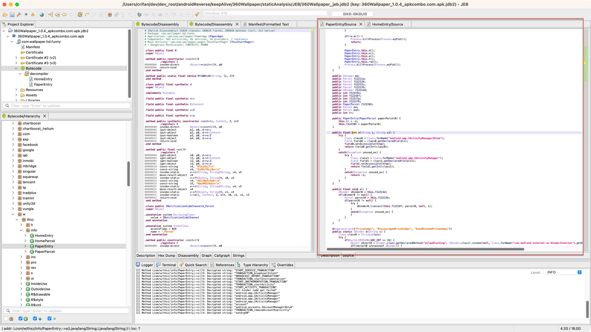This screenshot has width=591, height=332.
Task: Click the hierarchy tree vertical scrollbar
Action: coord(128,174)
